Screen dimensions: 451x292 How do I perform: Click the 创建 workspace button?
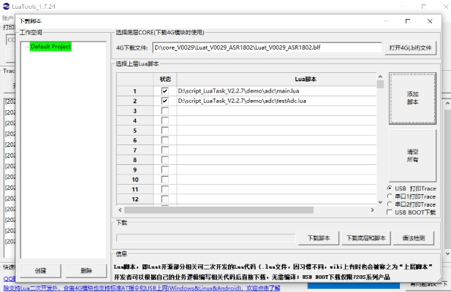click(x=40, y=271)
